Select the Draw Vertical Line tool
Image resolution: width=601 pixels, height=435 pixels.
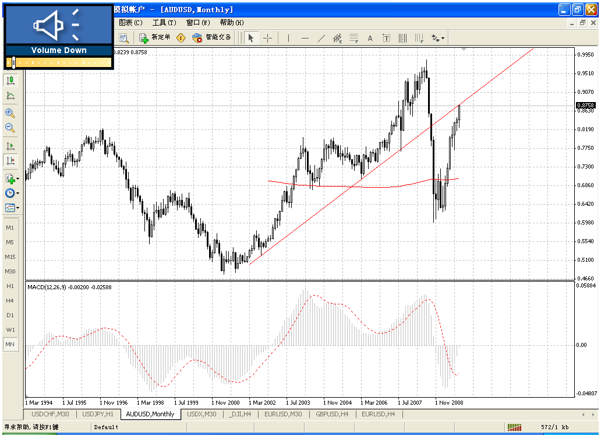tap(288, 37)
